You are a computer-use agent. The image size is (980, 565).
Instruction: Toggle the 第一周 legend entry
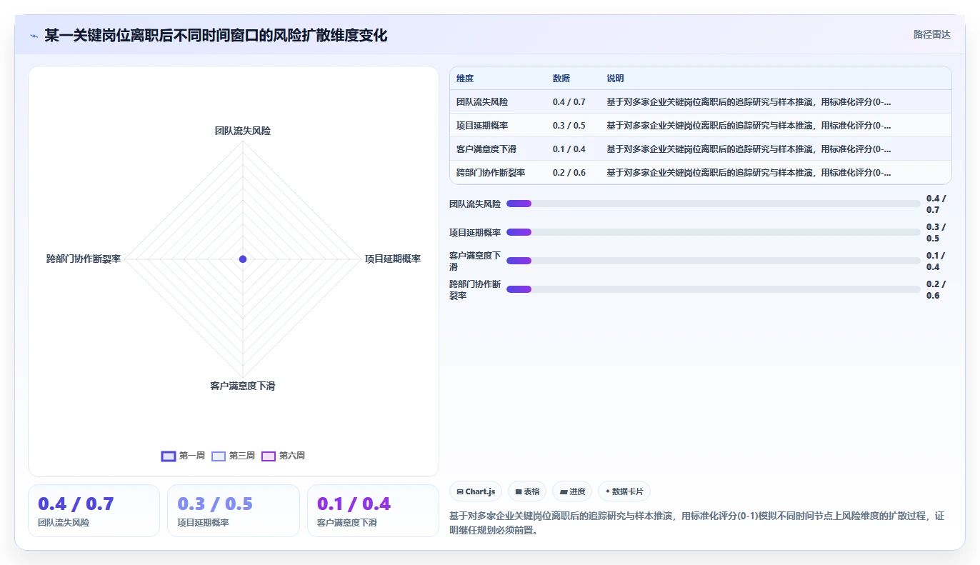click(x=183, y=456)
